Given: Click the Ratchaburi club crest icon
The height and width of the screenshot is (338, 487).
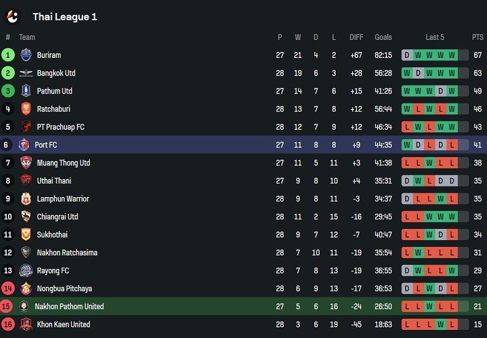Looking at the screenshot, I should coord(26,109).
